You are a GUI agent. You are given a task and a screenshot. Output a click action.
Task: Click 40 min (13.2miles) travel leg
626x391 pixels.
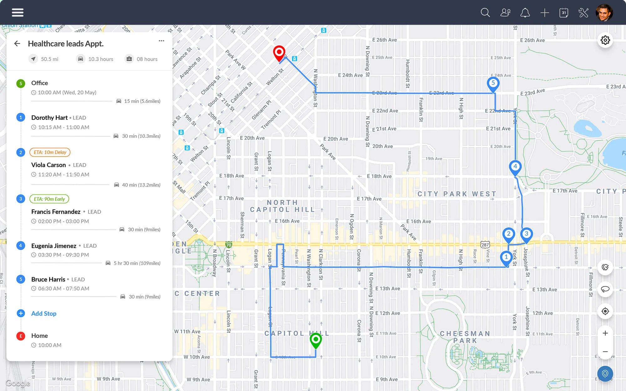(137, 185)
